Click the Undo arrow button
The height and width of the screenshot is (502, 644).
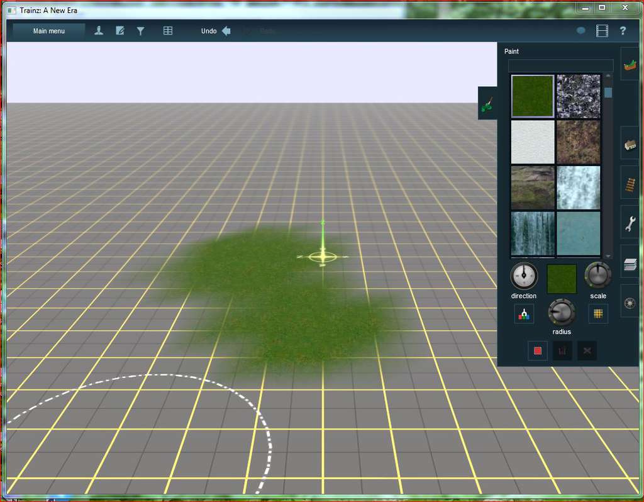pos(226,31)
